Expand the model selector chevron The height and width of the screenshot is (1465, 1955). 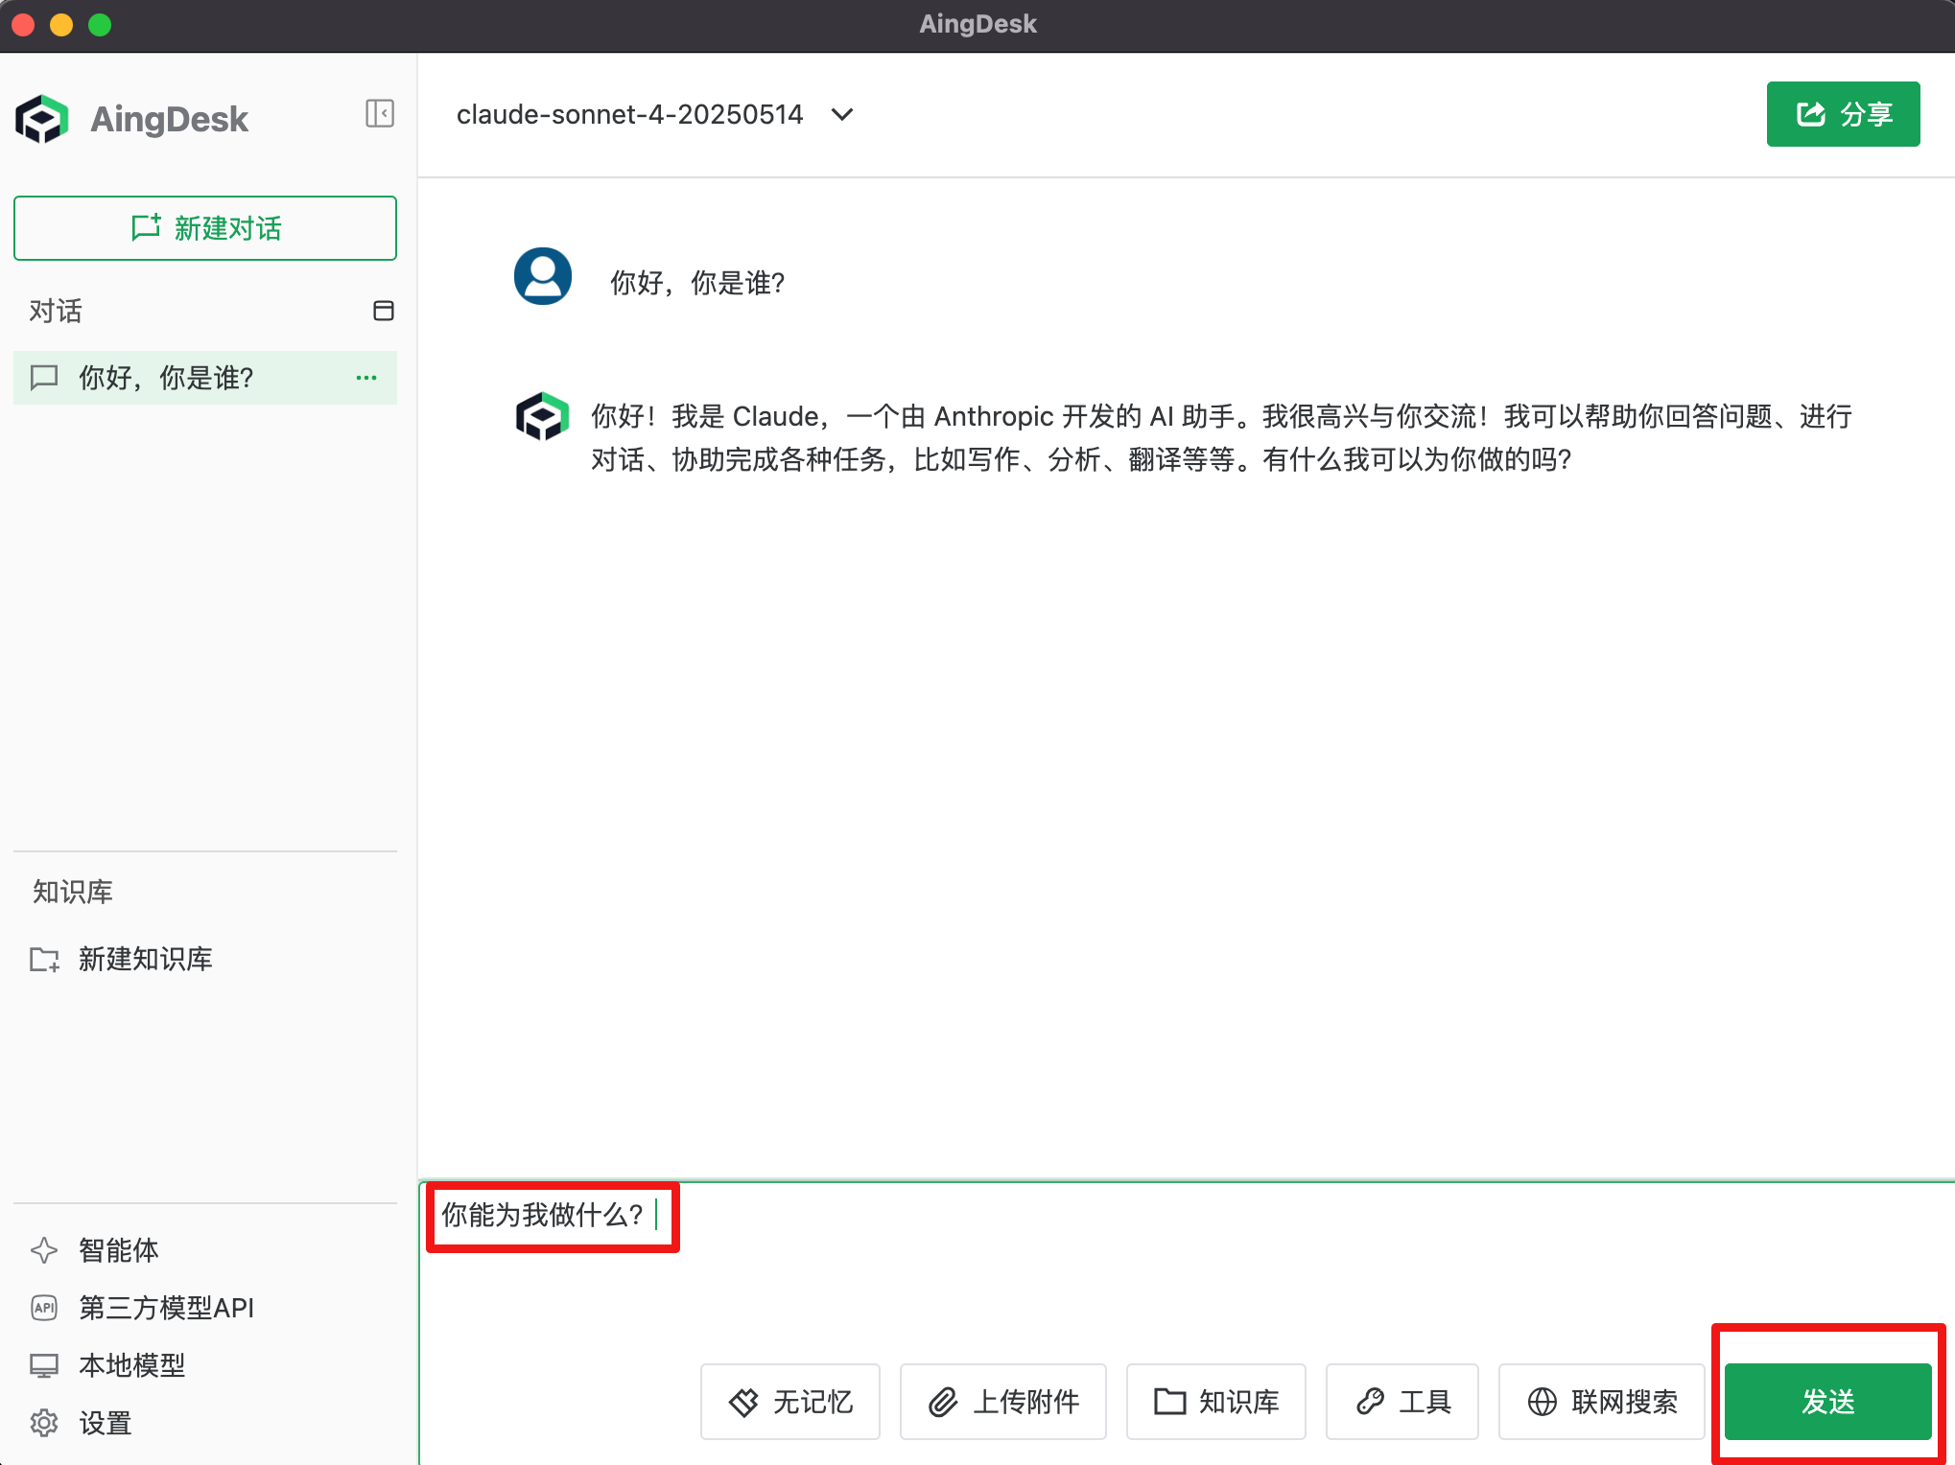[x=841, y=114]
